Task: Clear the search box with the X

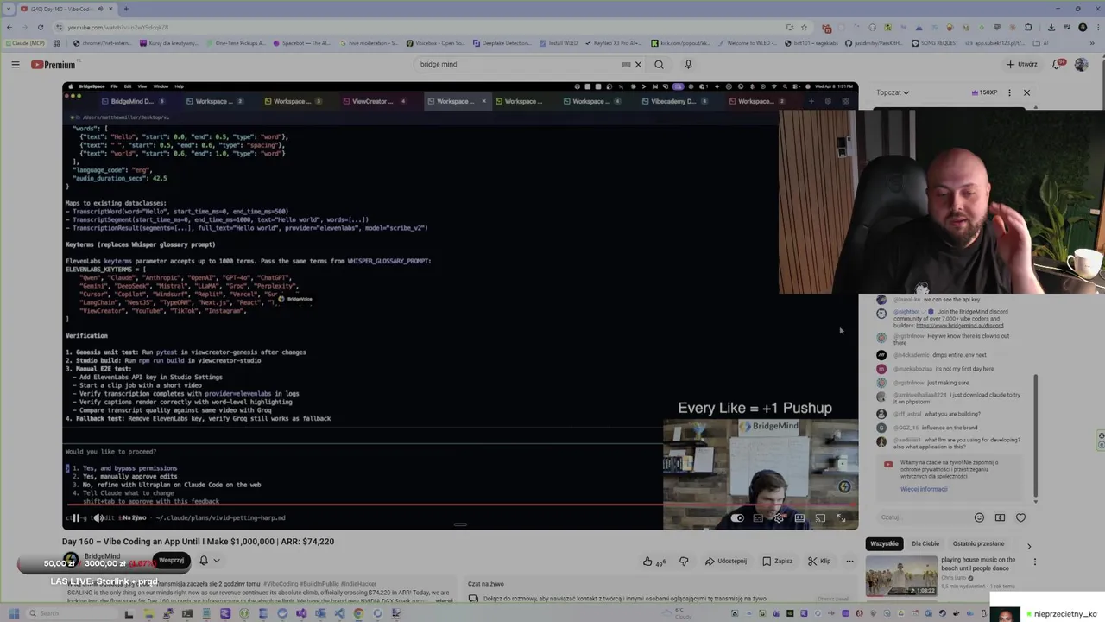Action: pos(638,65)
